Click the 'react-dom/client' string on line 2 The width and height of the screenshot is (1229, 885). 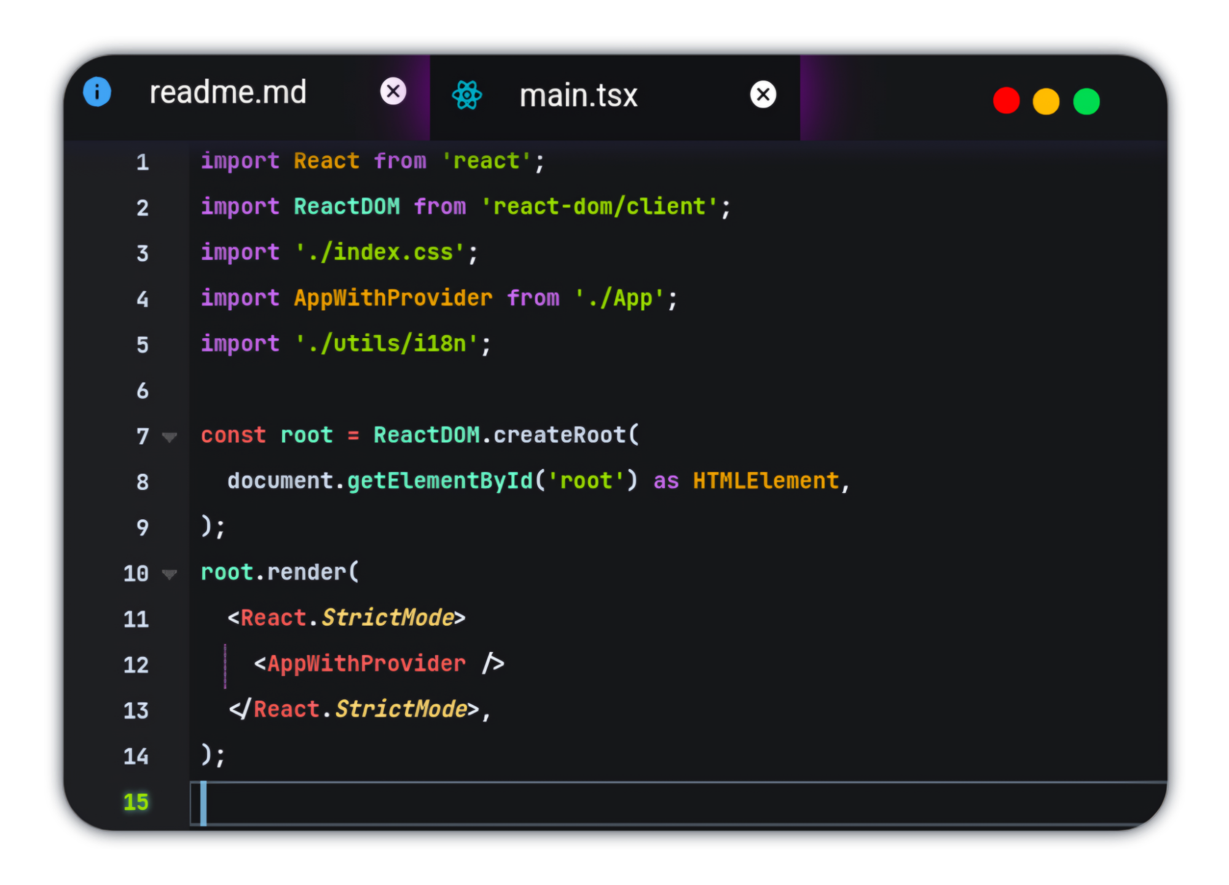click(x=599, y=207)
